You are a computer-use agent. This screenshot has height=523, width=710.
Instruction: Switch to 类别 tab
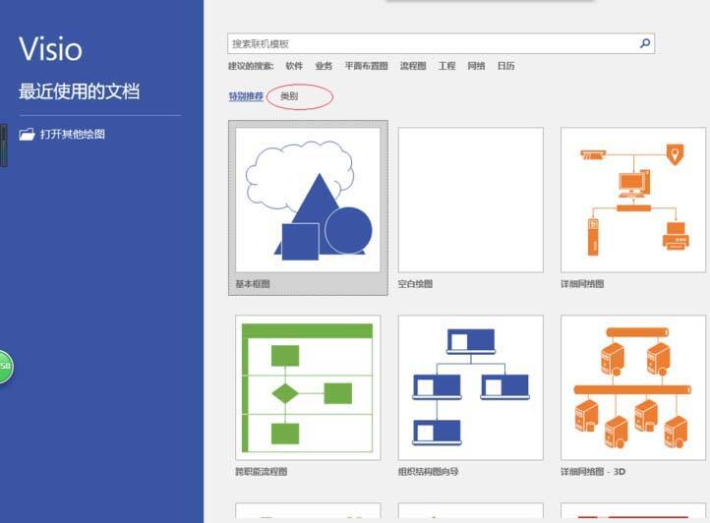pyautogui.click(x=289, y=95)
